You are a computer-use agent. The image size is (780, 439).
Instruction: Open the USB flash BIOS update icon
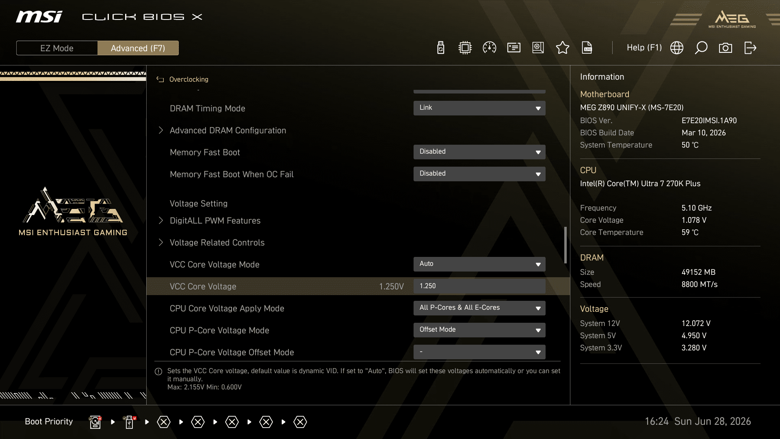[441, 48]
